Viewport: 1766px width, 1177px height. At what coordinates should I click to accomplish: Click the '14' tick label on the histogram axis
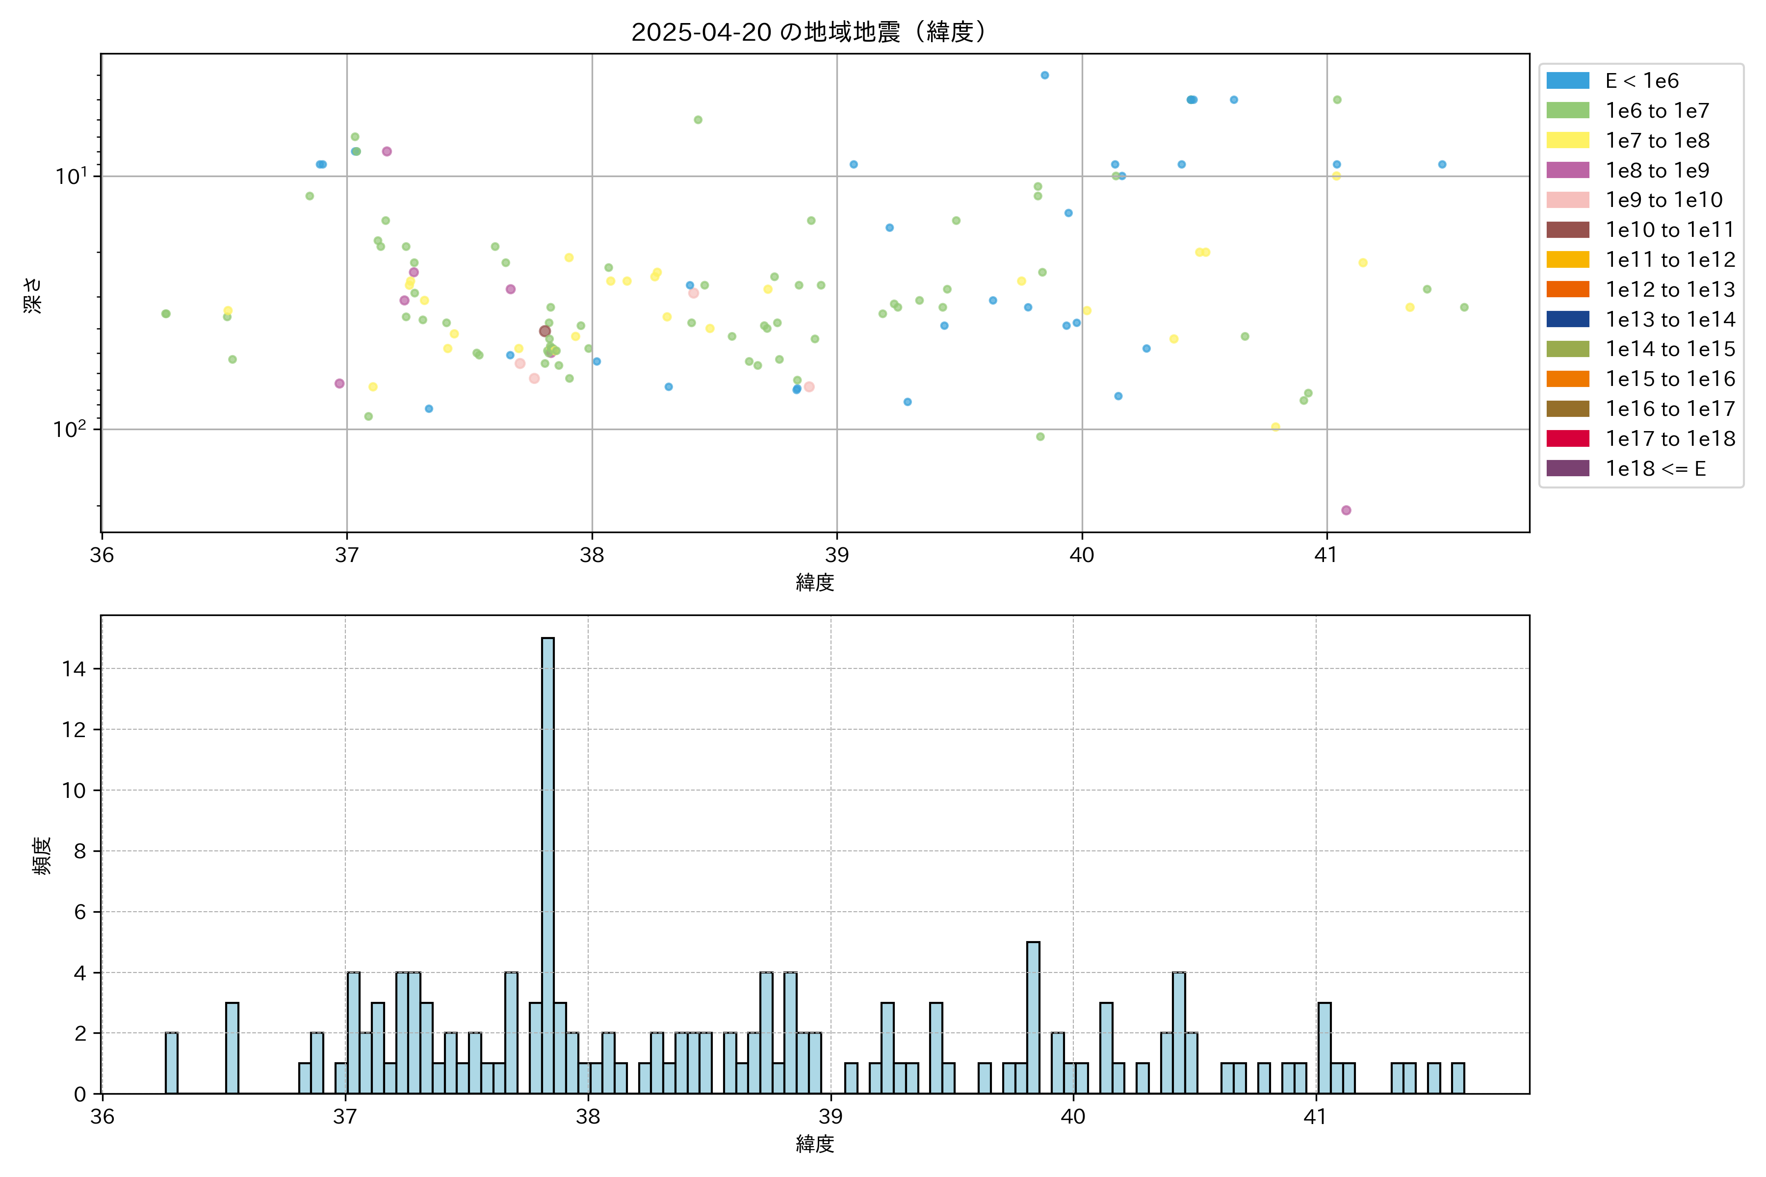click(75, 669)
